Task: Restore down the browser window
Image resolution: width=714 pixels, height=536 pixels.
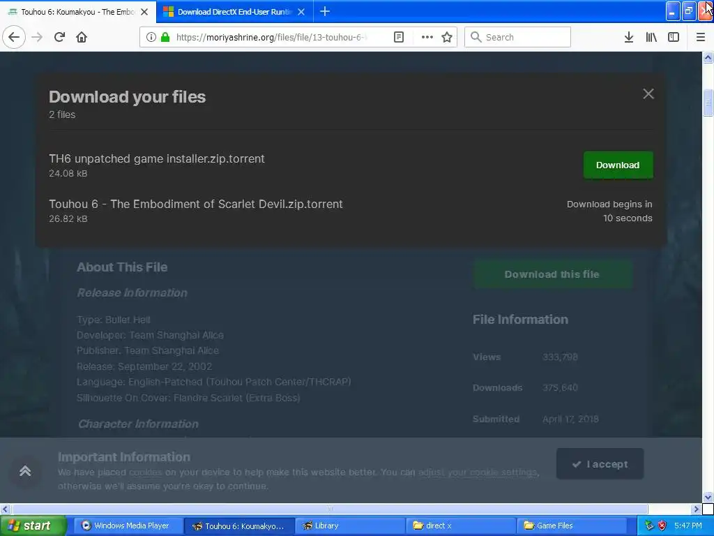Action: click(x=689, y=11)
